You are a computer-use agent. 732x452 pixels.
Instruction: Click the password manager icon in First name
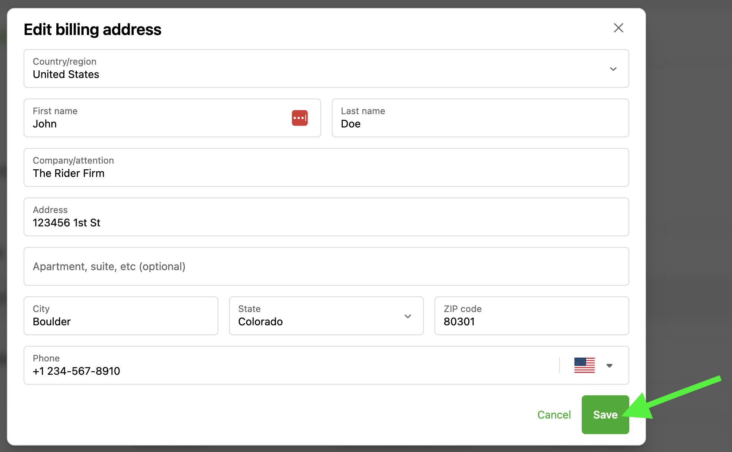click(299, 118)
